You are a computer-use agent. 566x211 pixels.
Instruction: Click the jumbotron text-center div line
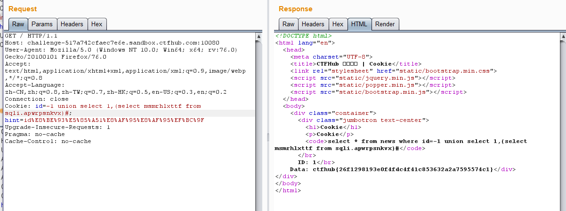[364, 120]
